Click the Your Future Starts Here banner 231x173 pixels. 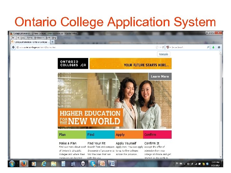tap(131, 63)
